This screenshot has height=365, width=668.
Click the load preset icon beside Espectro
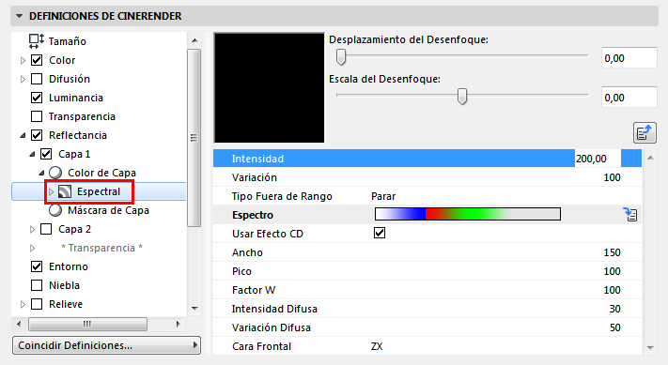[630, 214]
